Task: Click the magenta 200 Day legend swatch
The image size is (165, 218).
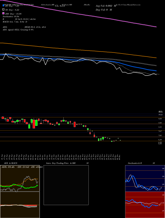Action: click(4, 13)
